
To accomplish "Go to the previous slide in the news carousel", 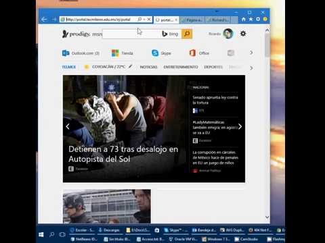I will (68, 126).
